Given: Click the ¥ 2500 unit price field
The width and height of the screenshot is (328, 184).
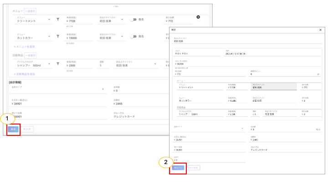Looking at the screenshot, I should (78, 64).
